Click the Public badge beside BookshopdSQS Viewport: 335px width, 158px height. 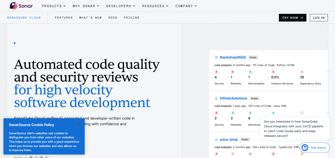click(253, 57)
